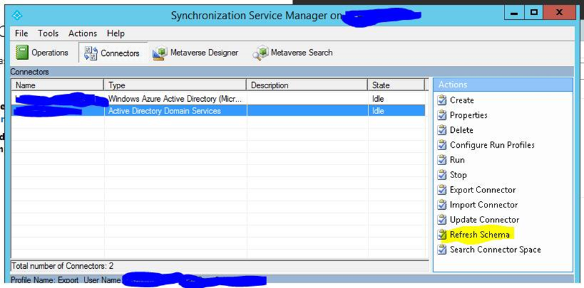Open Metaverse Search view label
This screenshot has width=584, height=288.
click(302, 53)
